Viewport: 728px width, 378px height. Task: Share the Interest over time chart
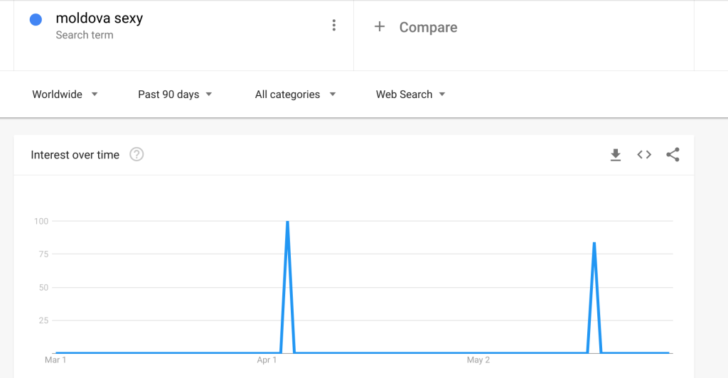coord(673,155)
